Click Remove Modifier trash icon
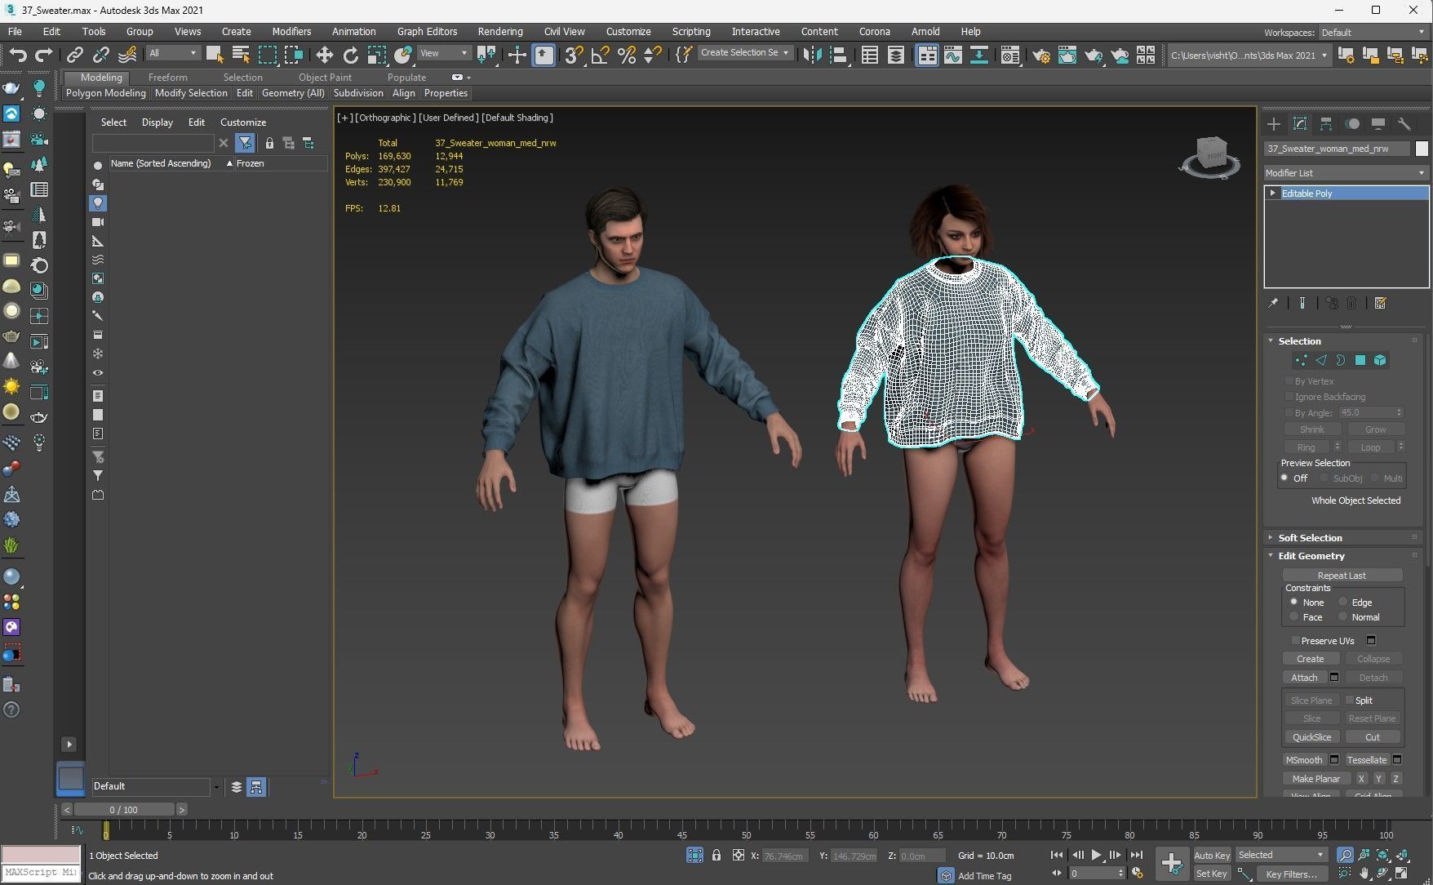The width and height of the screenshot is (1433, 885). (1351, 303)
